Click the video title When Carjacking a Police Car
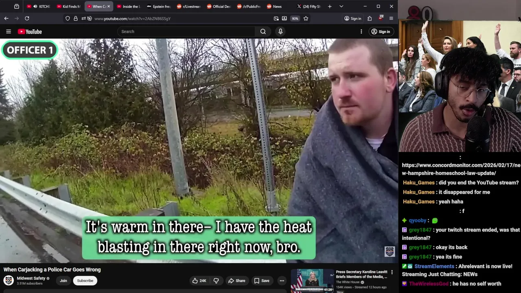The image size is (521, 293). pos(52,269)
